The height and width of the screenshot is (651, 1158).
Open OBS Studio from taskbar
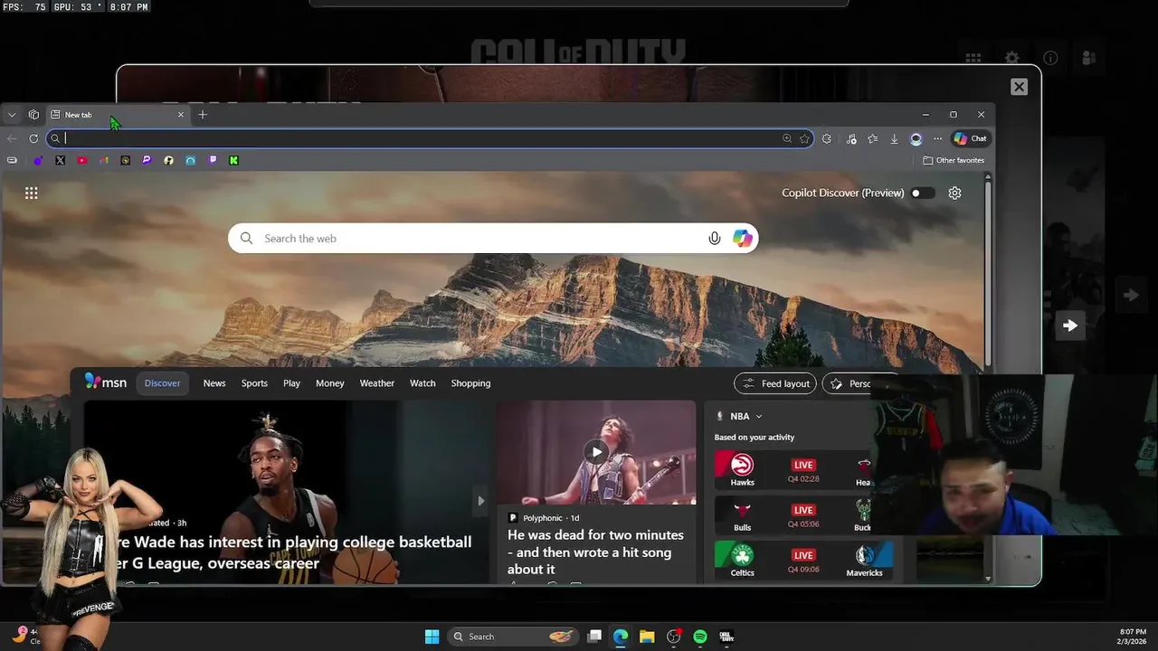pos(673,637)
